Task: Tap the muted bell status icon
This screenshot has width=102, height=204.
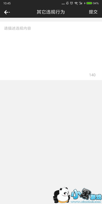Action: pyautogui.click(x=67, y=3)
